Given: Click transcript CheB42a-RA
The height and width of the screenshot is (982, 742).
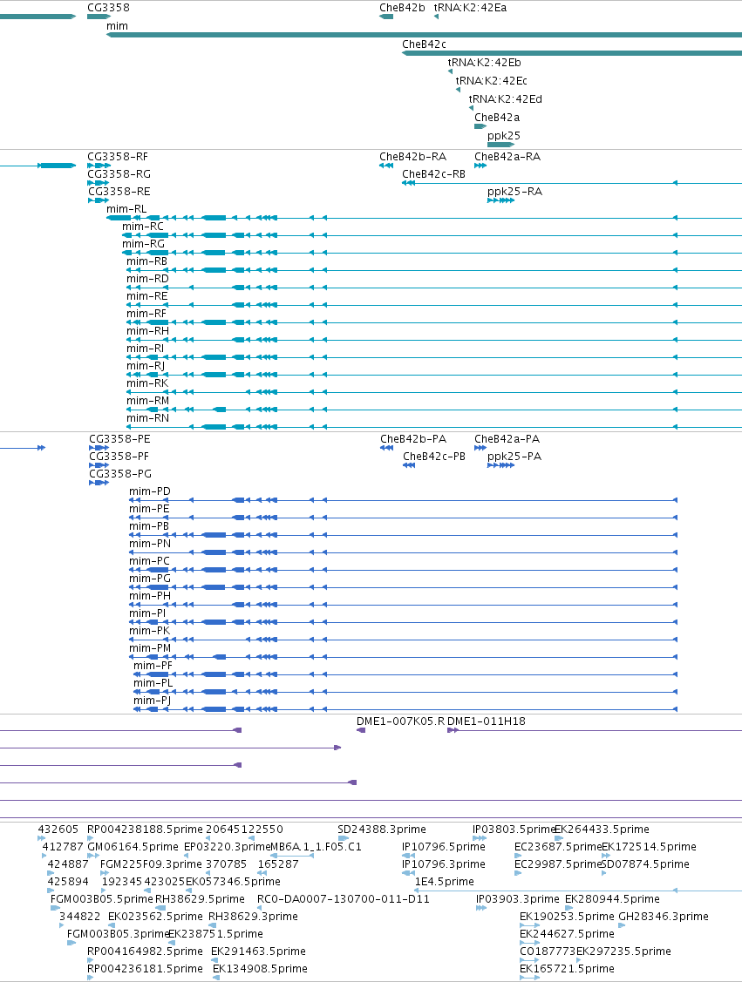Looking at the screenshot, I should (507, 157).
